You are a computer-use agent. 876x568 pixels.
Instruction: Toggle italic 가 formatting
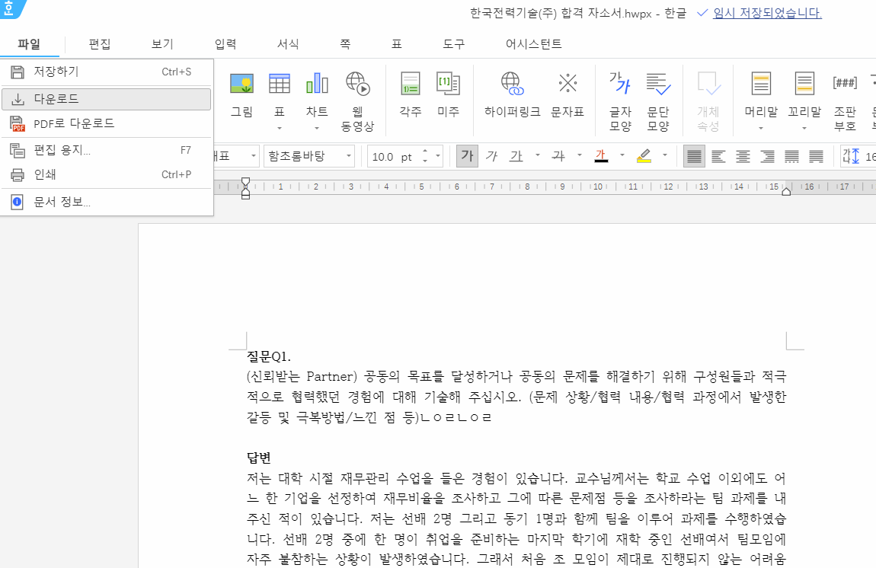pos(491,156)
